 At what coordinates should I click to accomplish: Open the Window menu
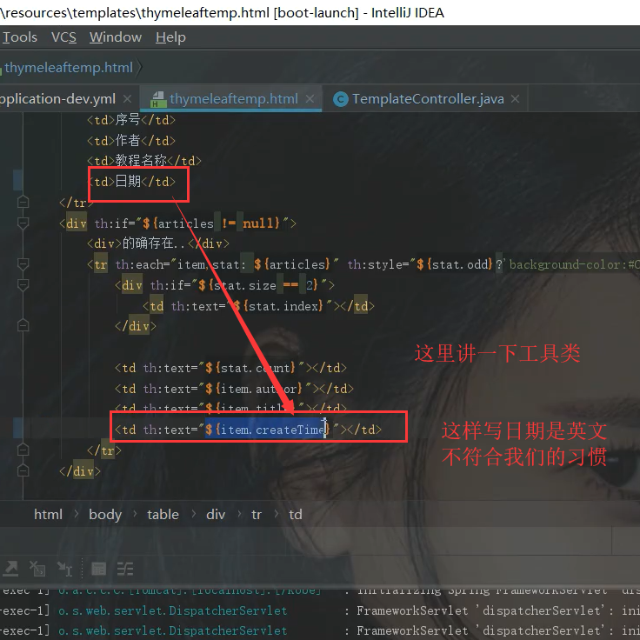(x=116, y=37)
